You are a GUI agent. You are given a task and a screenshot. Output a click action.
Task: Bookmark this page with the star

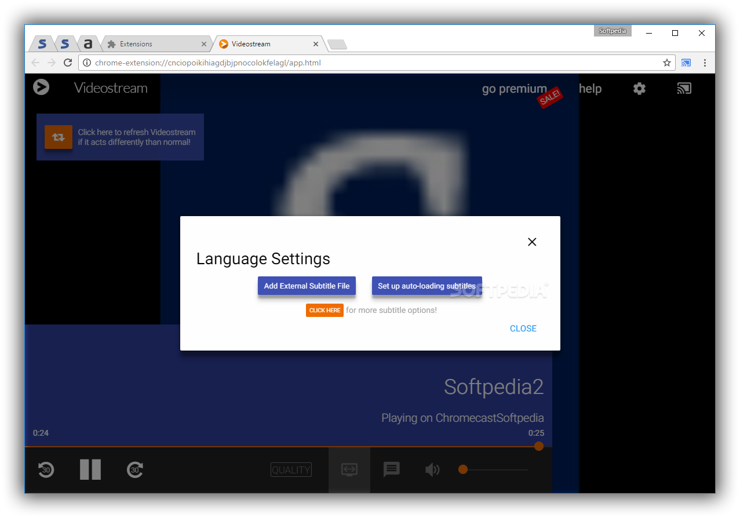point(667,63)
